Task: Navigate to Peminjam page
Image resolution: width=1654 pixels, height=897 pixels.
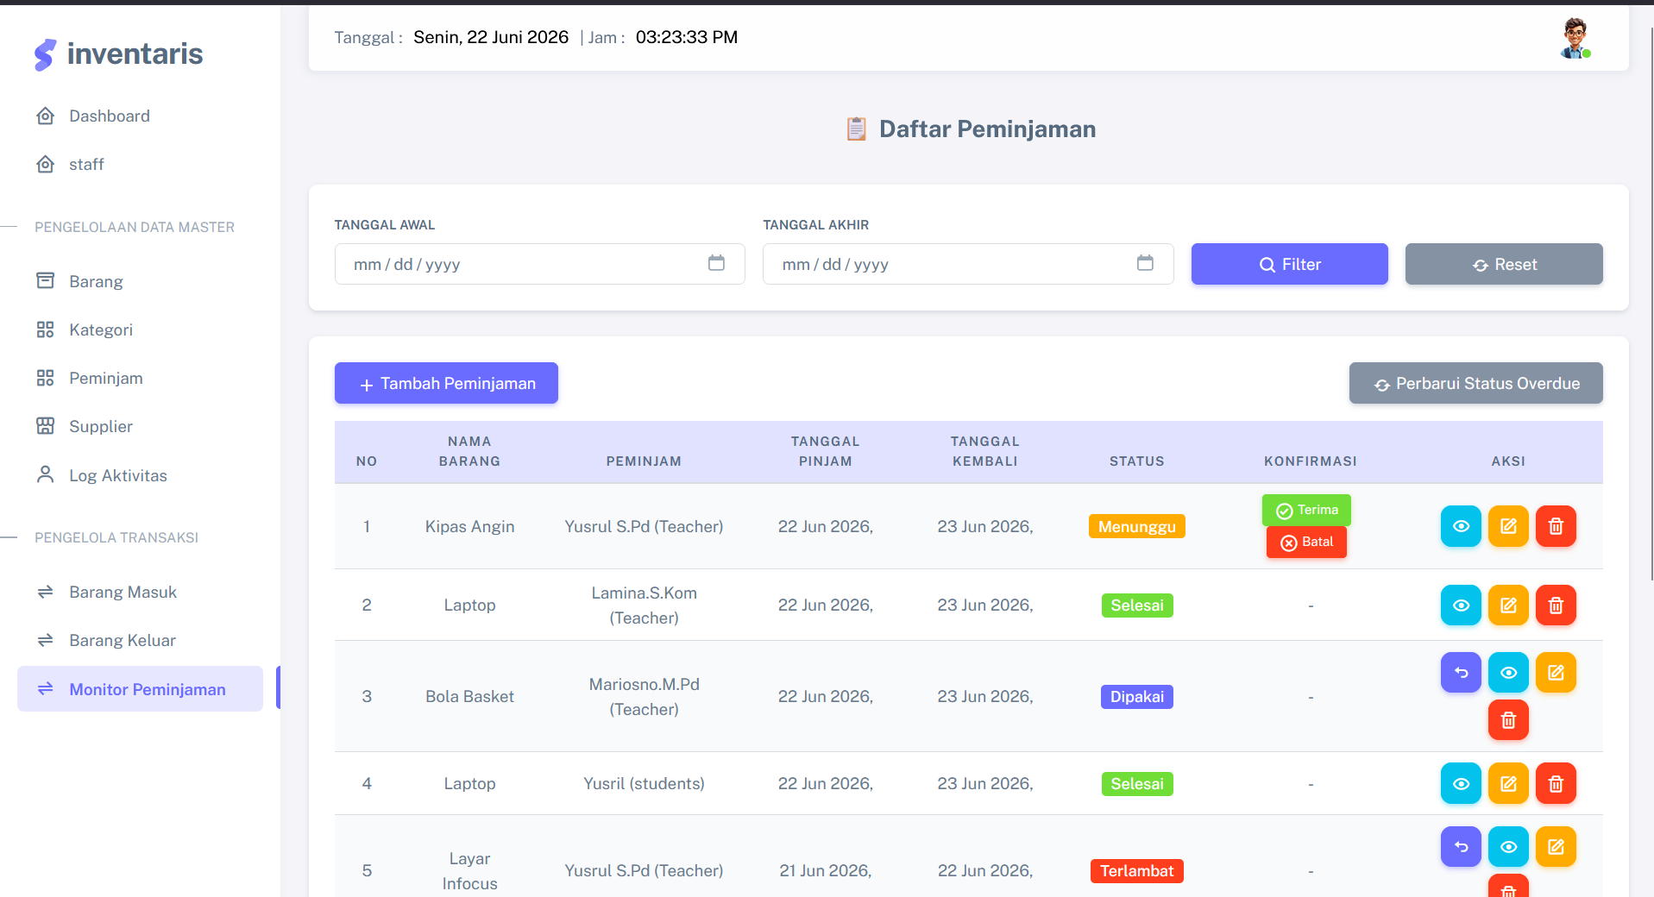Action: 140,378
